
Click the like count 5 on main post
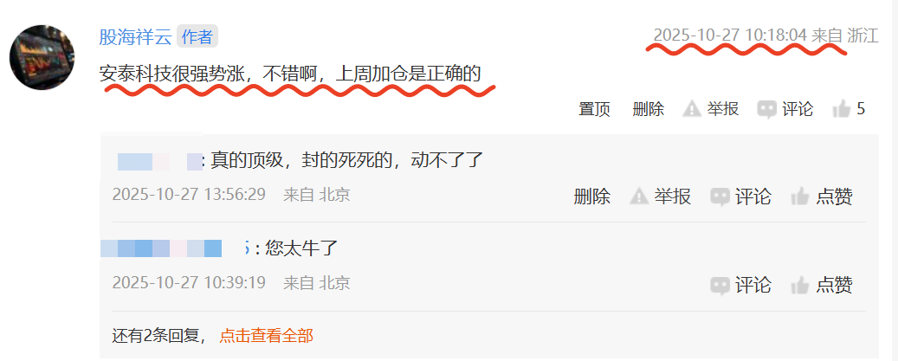click(x=861, y=108)
